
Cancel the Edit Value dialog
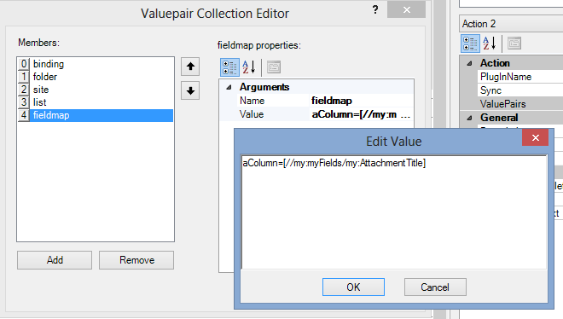(x=435, y=287)
